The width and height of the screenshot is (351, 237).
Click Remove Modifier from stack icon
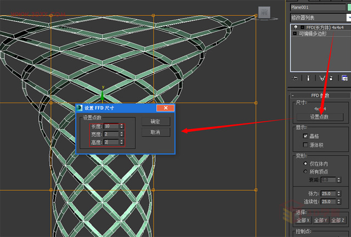331,78
